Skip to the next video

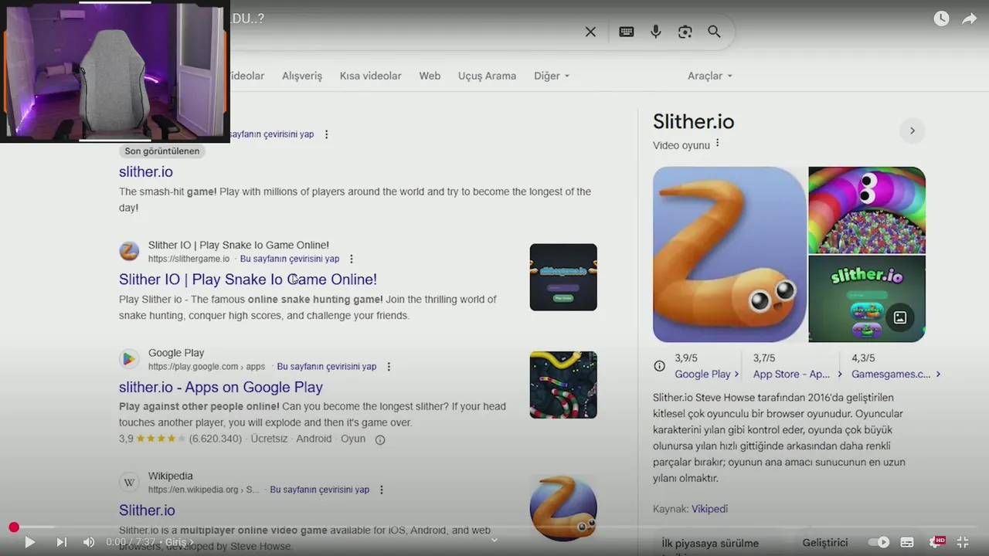tap(61, 542)
